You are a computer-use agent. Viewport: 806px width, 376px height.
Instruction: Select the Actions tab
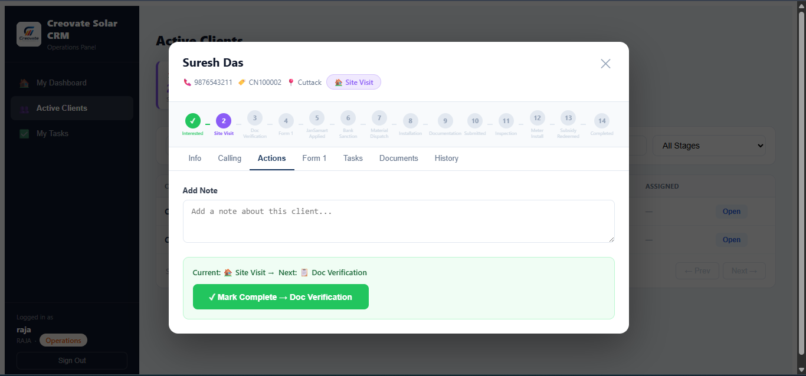pos(272,159)
